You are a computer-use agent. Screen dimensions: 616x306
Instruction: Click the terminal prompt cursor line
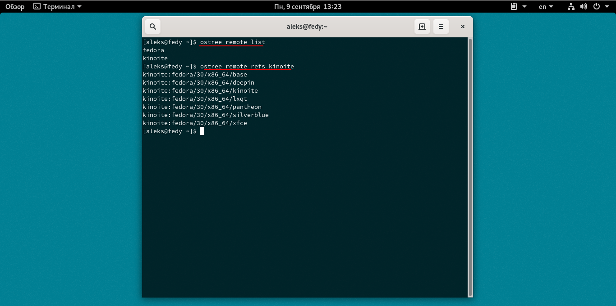point(202,131)
